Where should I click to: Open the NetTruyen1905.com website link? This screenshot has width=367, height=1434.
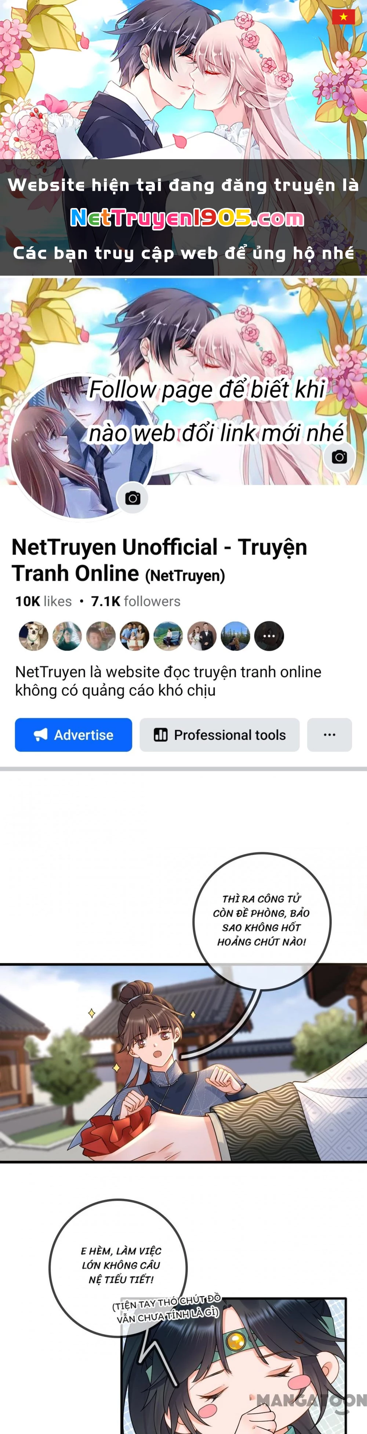[x=187, y=218]
